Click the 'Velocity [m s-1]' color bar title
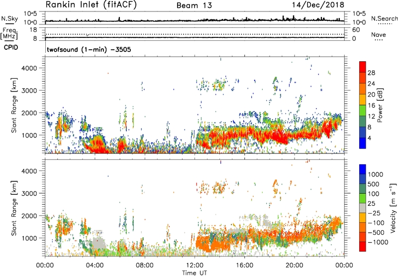Screen dimensions: 398x276 click(393, 208)
